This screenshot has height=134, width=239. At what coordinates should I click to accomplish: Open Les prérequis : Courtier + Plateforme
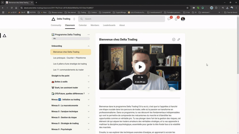coord(69,58)
